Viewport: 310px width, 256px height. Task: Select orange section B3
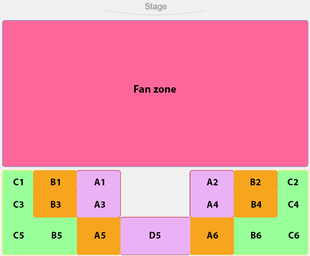point(55,205)
